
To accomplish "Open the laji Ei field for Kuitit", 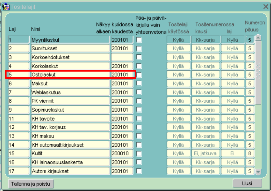I will 233,153.
